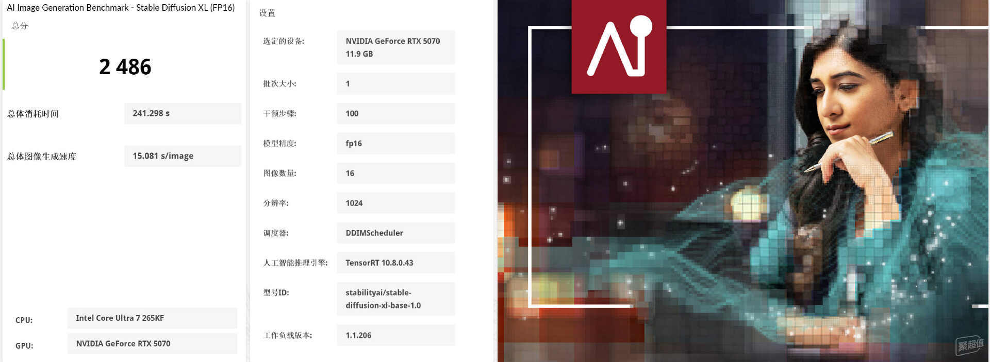Click the 图像数量 label
990x362 pixels.
point(279,173)
